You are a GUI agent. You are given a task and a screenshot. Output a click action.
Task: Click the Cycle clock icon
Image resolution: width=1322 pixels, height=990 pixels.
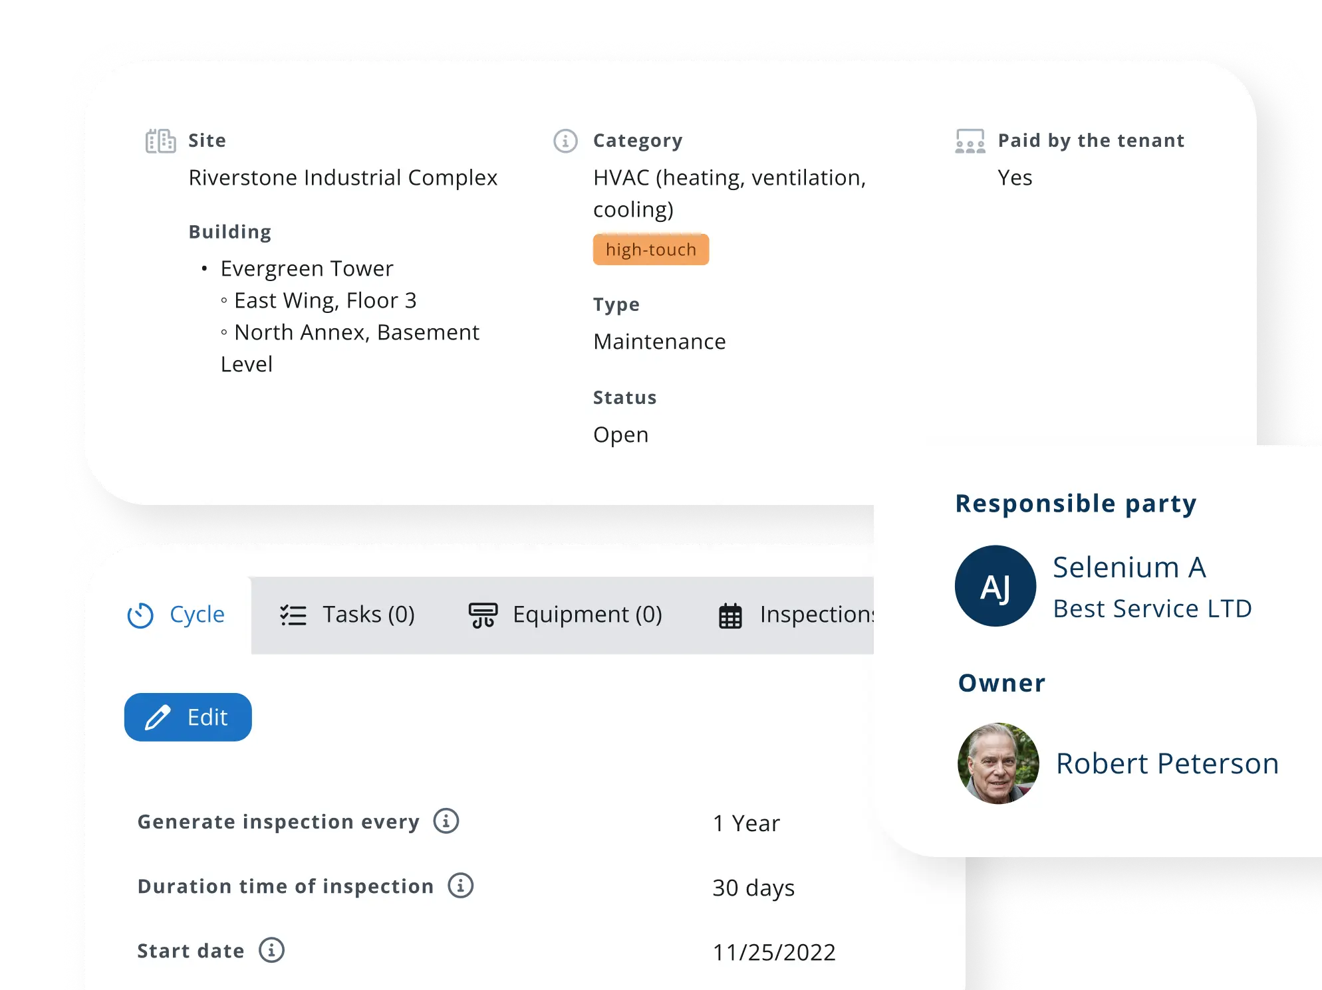140,615
